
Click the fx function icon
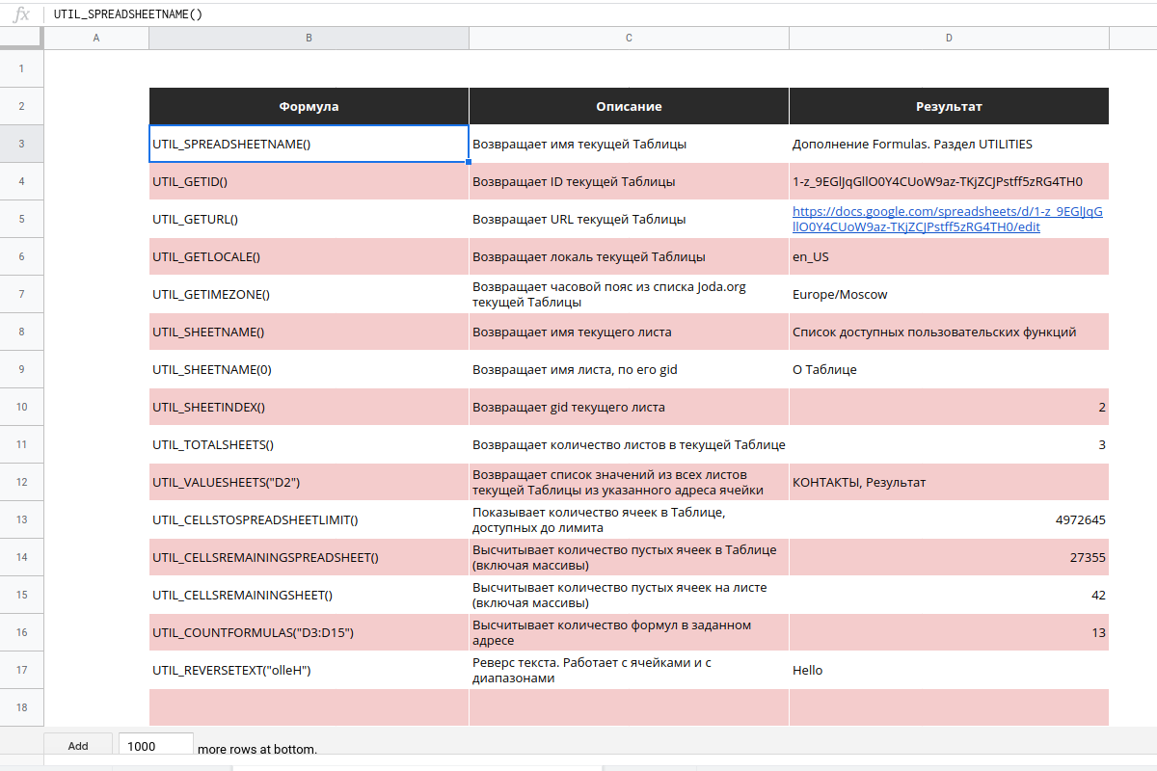(x=19, y=13)
